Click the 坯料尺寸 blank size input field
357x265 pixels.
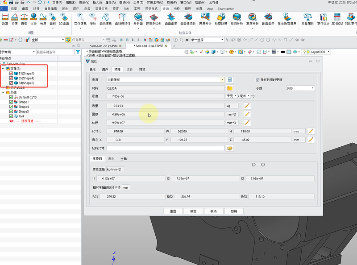(165, 148)
